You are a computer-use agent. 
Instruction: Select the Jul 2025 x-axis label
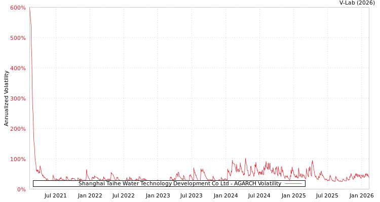click(327, 196)
